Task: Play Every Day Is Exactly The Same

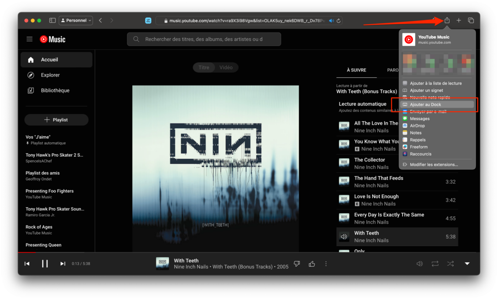Action: click(x=397, y=218)
